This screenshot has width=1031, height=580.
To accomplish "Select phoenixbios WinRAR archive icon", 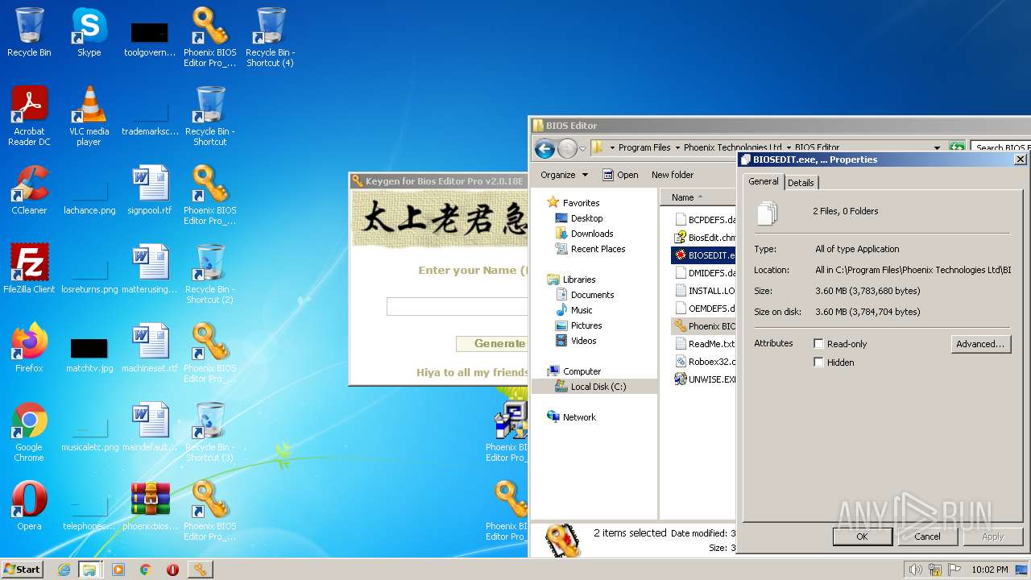I will coord(150,506).
